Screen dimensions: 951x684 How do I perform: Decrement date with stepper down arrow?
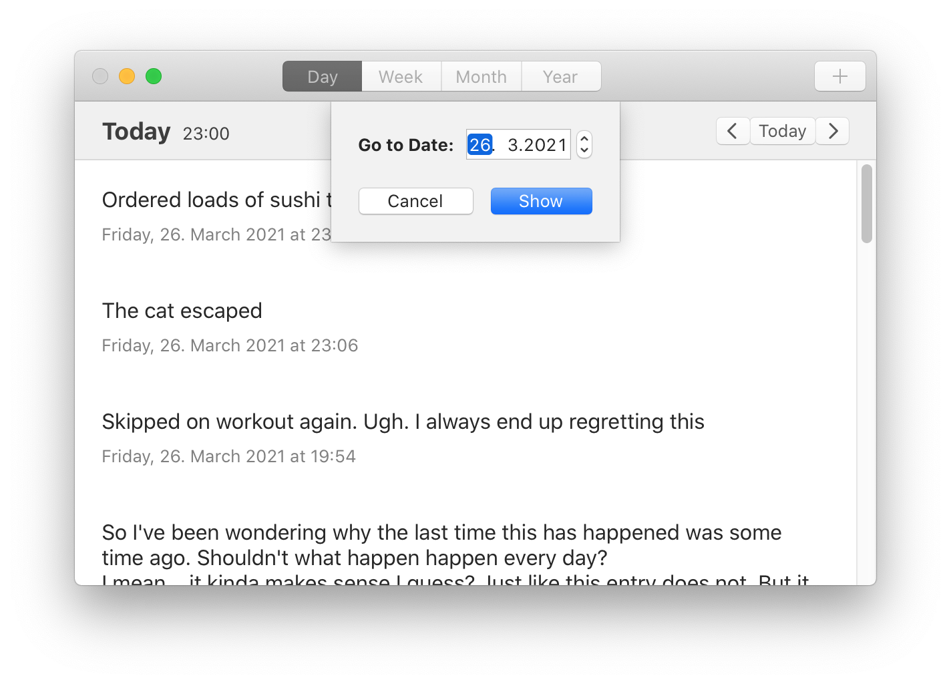coord(584,151)
